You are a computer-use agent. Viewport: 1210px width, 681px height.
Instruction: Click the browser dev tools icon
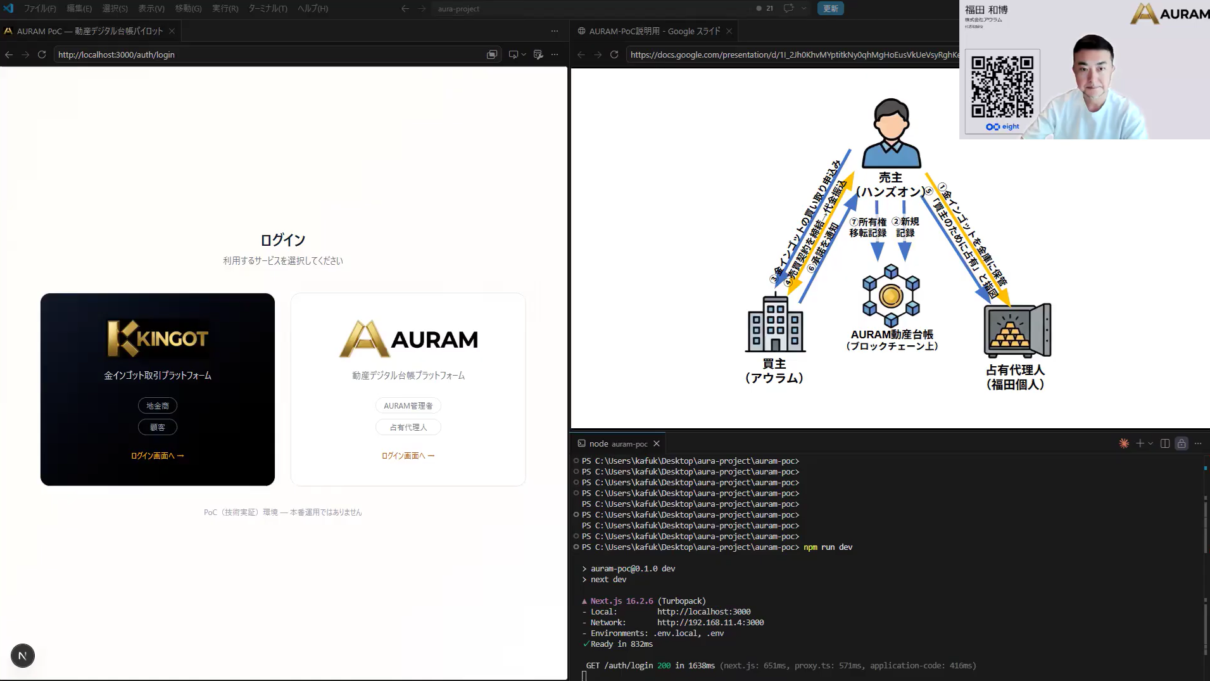[x=538, y=54]
